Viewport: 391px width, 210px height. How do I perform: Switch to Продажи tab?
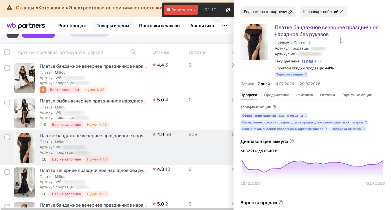tap(249, 95)
